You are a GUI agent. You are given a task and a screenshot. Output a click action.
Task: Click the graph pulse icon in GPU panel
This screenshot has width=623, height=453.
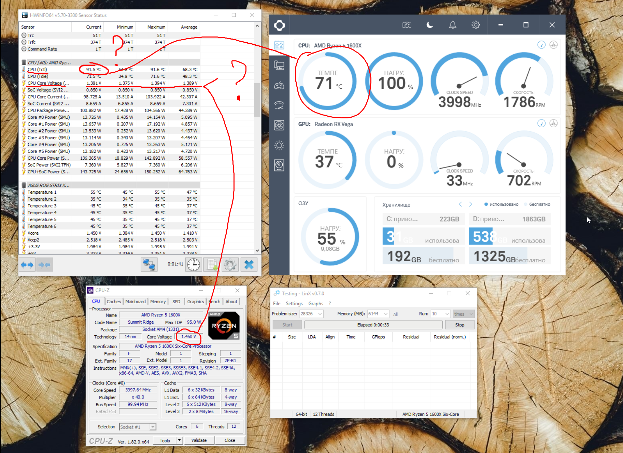(553, 123)
